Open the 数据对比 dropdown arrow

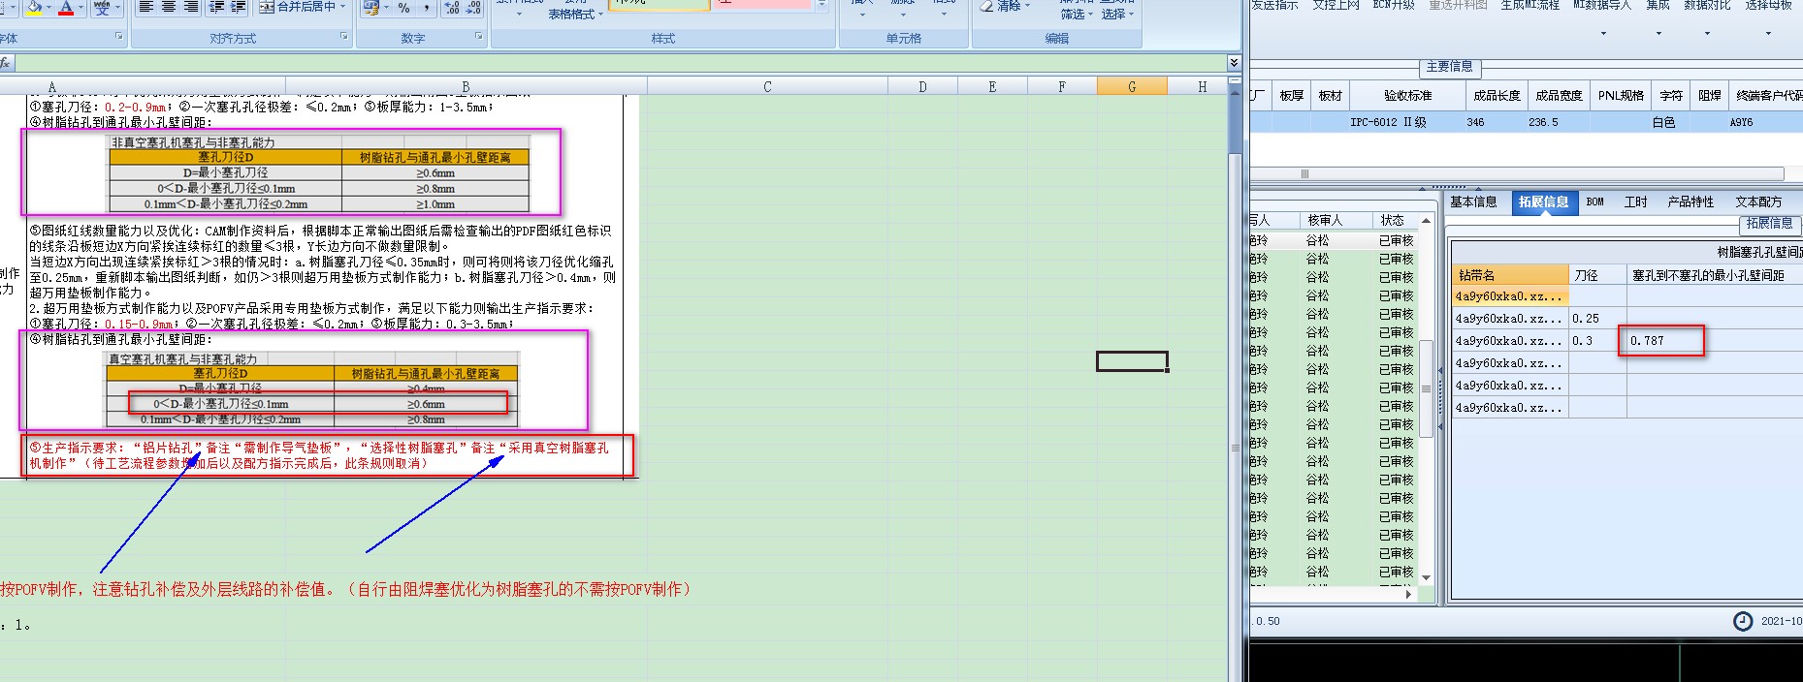[x=1707, y=34]
